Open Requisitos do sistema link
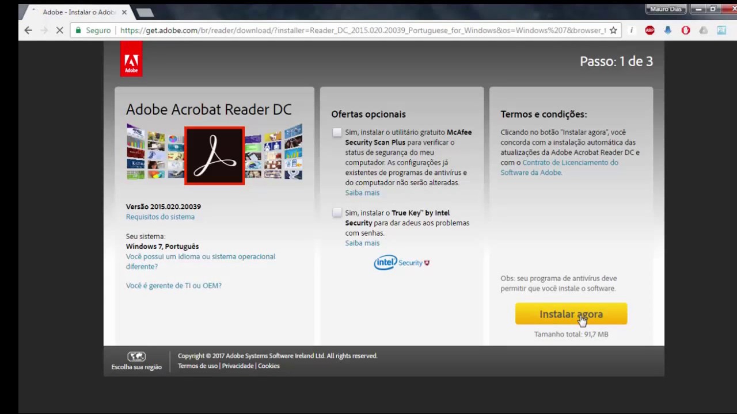The height and width of the screenshot is (414, 737). [160, 217]
